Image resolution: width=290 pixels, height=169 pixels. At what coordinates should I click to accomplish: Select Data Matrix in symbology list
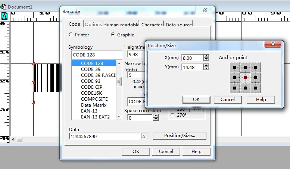click(94, 105)
